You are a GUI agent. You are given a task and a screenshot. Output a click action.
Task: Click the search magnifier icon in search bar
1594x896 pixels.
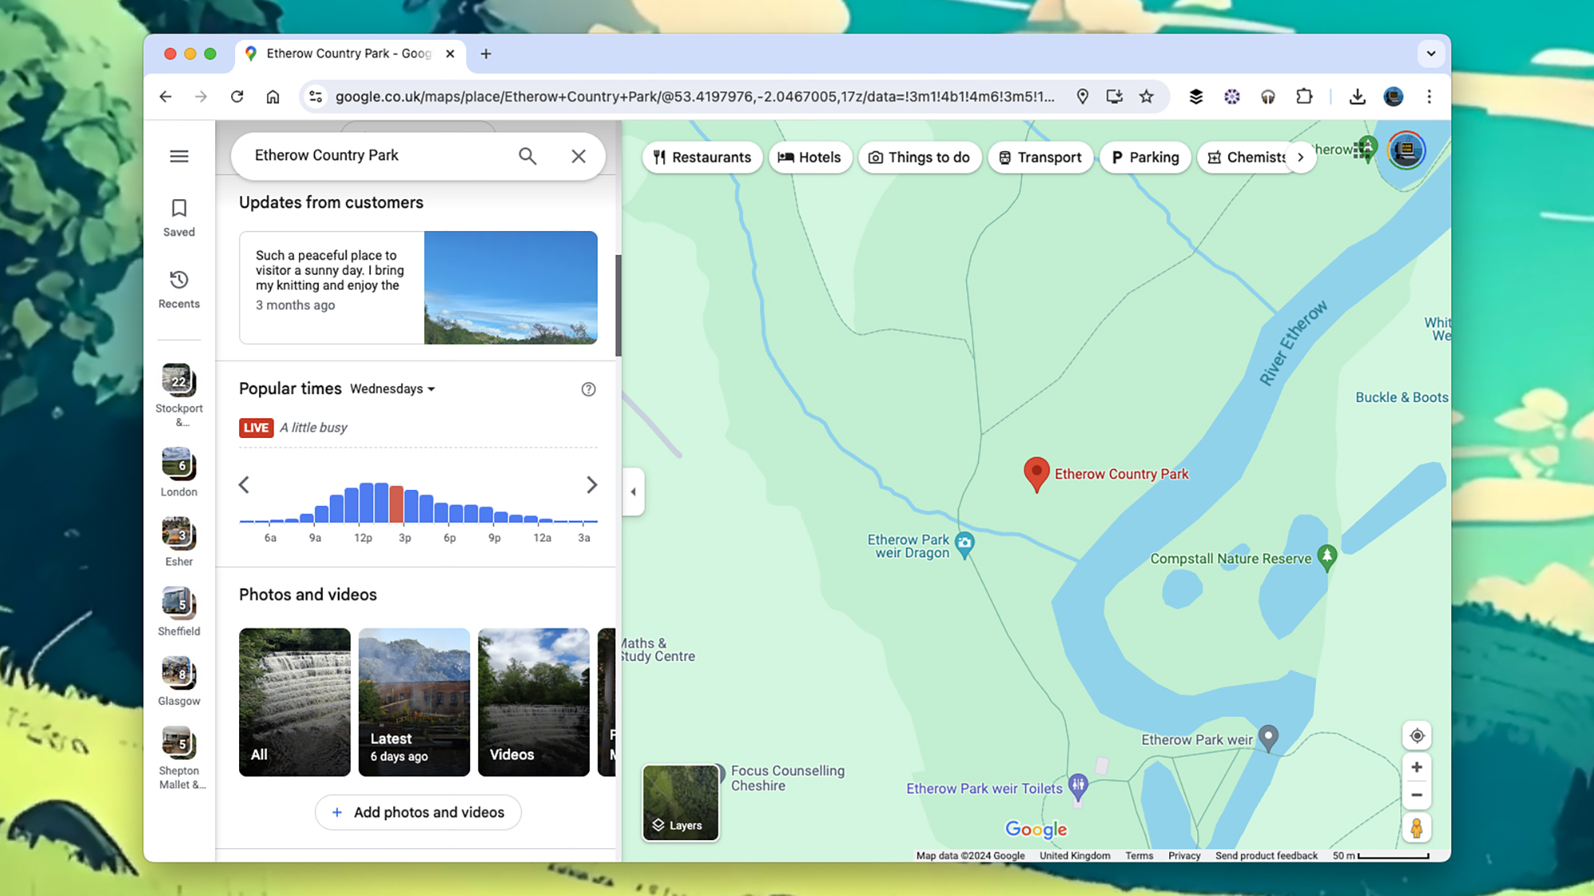(528, 155)
